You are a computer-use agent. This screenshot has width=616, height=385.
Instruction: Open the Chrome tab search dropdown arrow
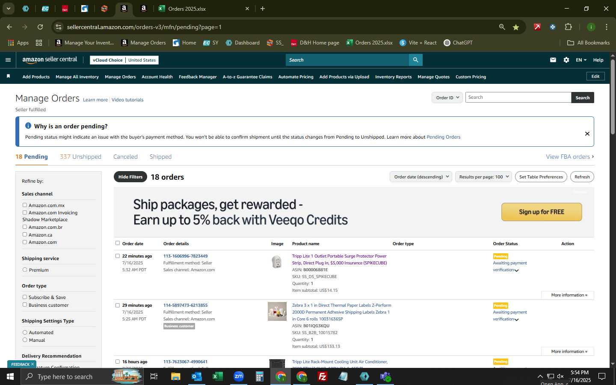tap(8, 9)
